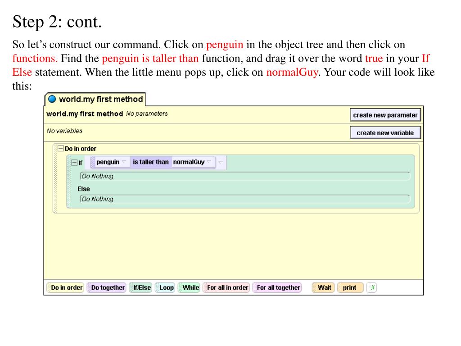The width and height of the screenshot is (461, 346).
Task: Grab the drag handle of the If block
Action: click(x=69, y=182)
